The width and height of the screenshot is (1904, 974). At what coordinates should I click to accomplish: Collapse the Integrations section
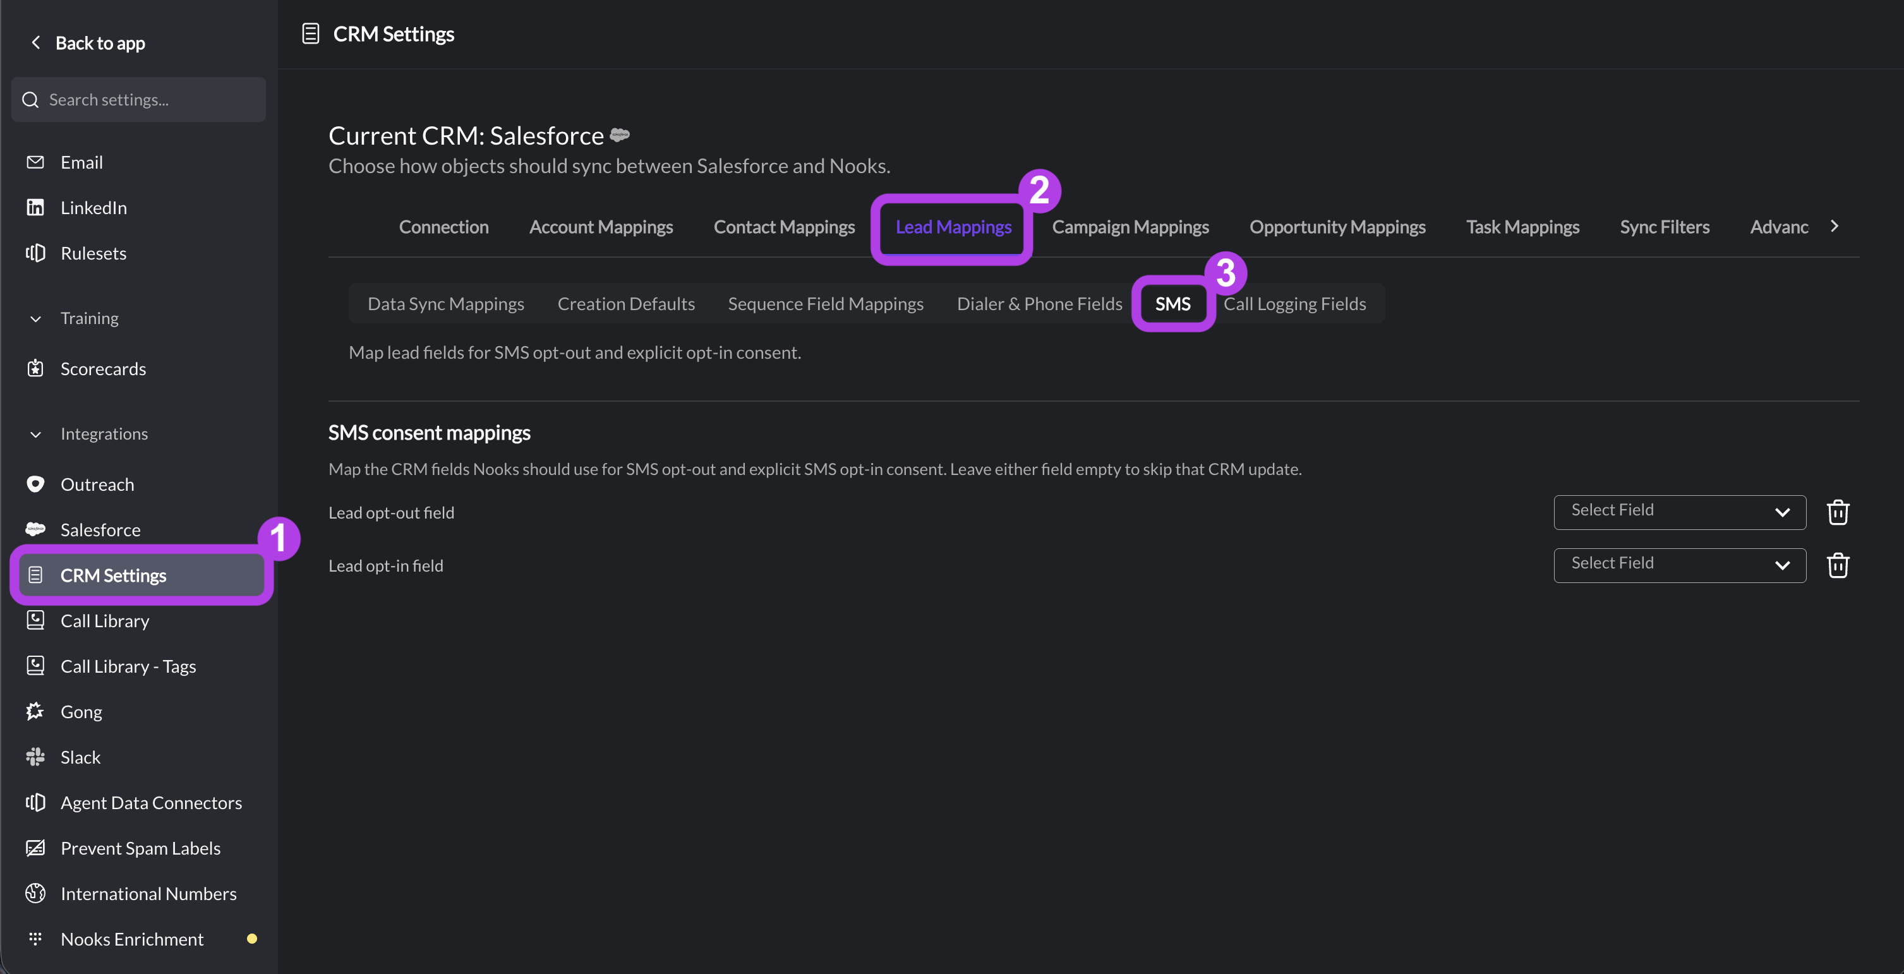pos(35,434)
